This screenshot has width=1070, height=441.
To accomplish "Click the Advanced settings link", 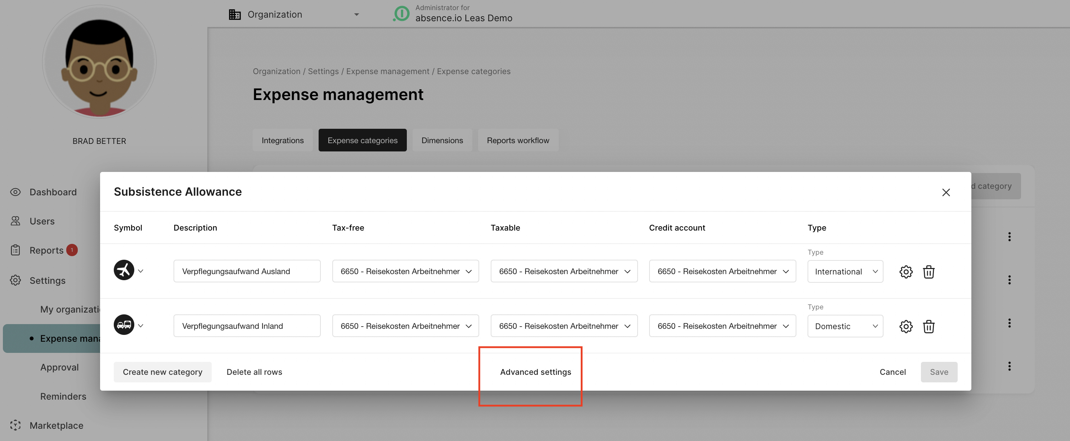I will coord(535,372).
